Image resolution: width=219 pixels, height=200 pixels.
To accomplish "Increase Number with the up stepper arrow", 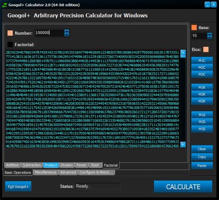I will pyautogui.click(x=67, y=31).
